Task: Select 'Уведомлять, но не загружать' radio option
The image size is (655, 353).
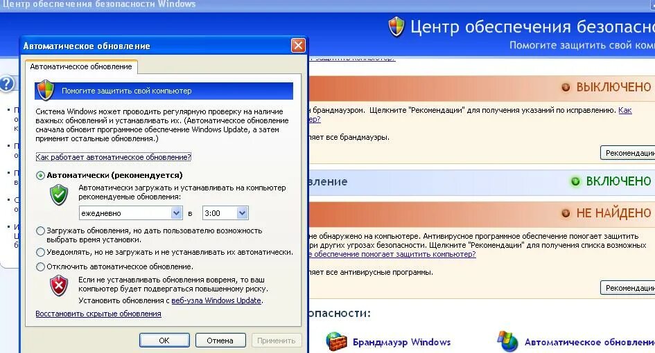Action: tap(40, 253)
